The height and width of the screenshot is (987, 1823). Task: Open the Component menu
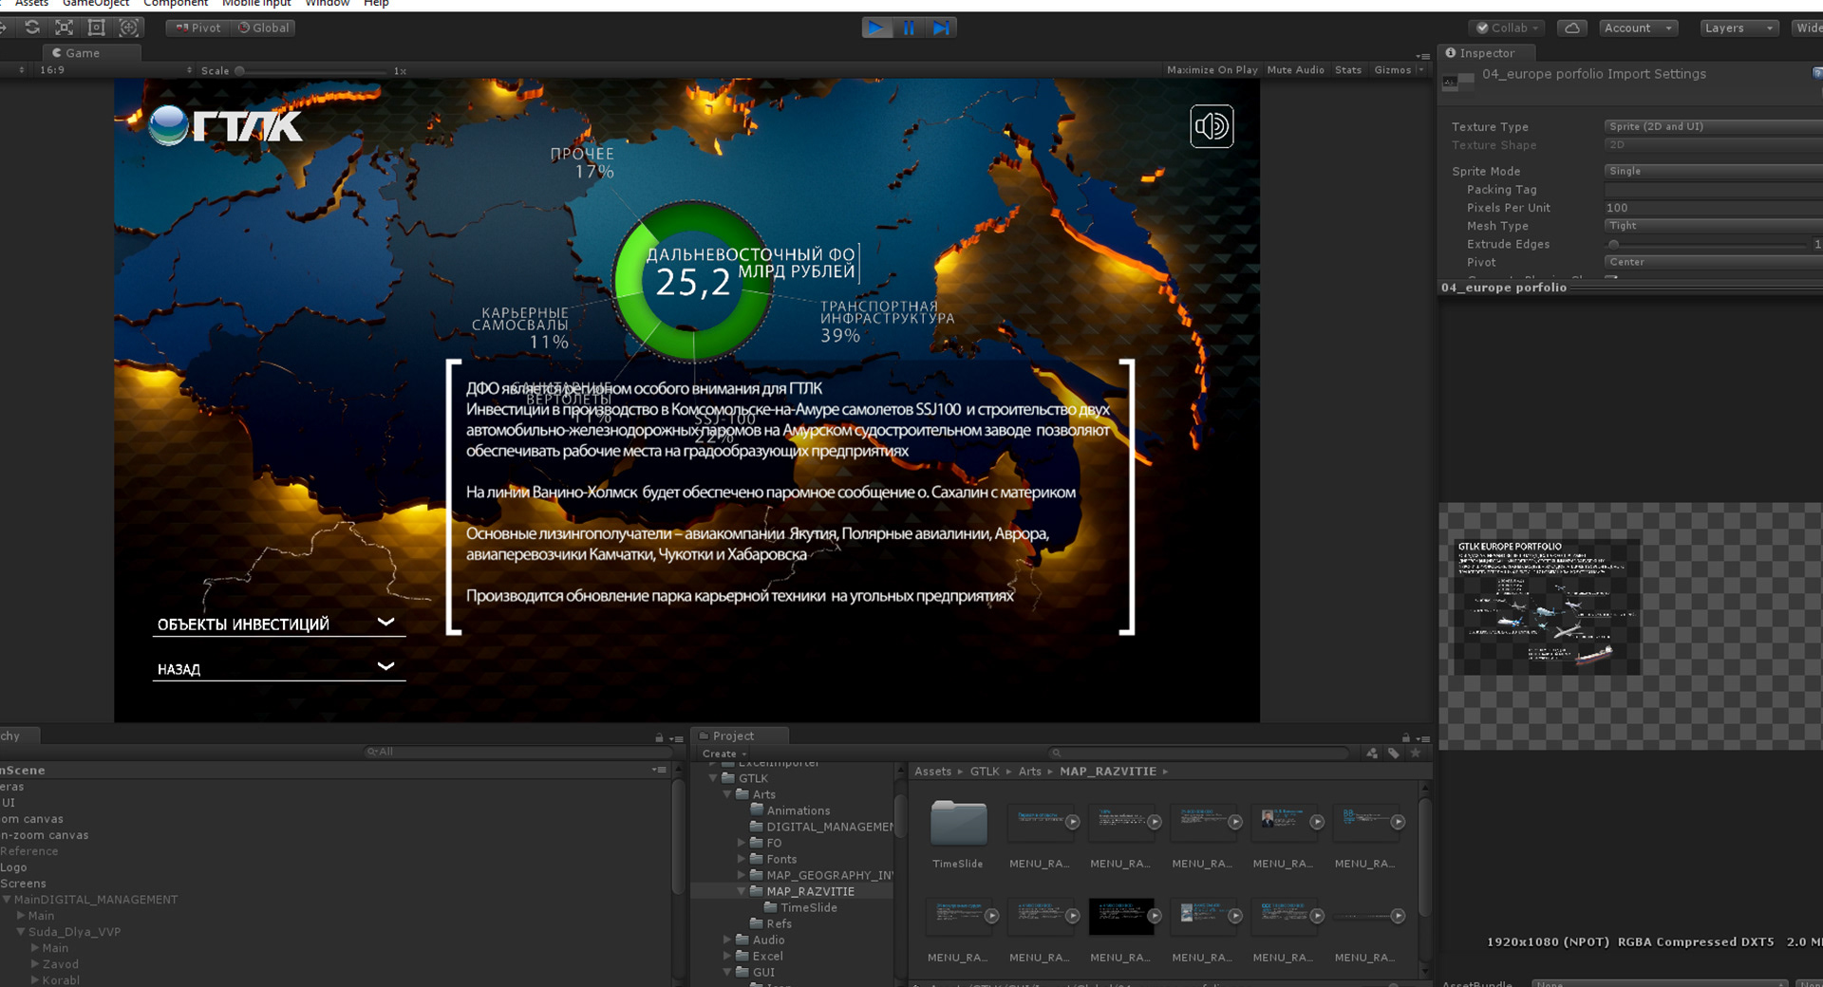[x=176, y=4]
